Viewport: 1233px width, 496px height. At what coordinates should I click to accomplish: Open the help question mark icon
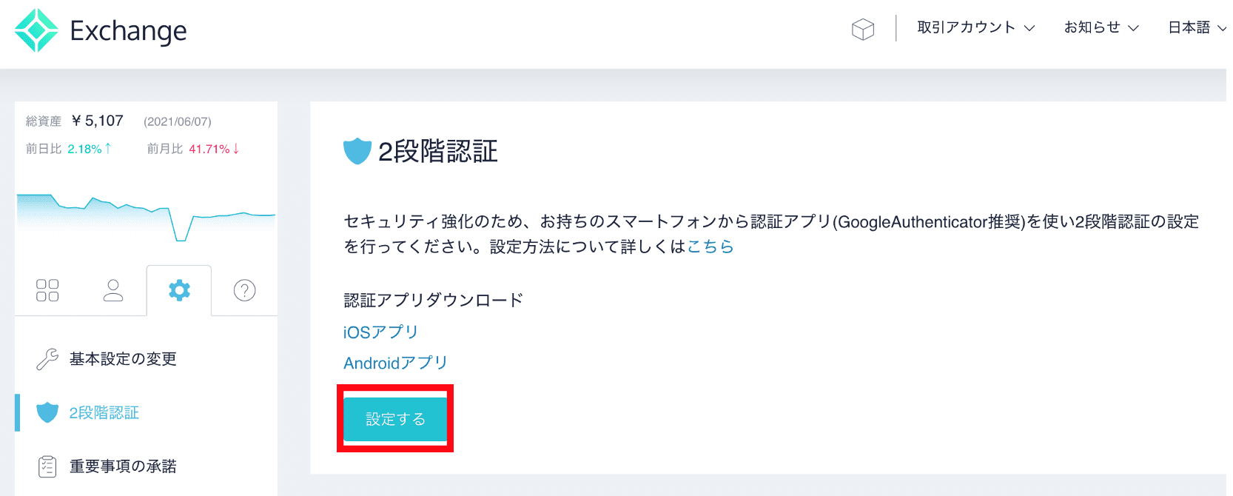[x=244, y=290]
